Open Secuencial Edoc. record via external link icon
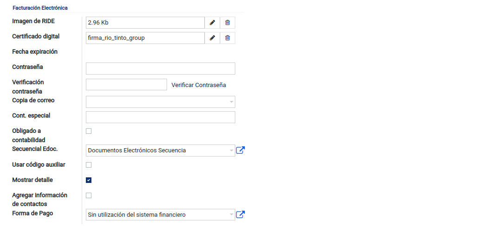504x232 pixels. (240, 150)
